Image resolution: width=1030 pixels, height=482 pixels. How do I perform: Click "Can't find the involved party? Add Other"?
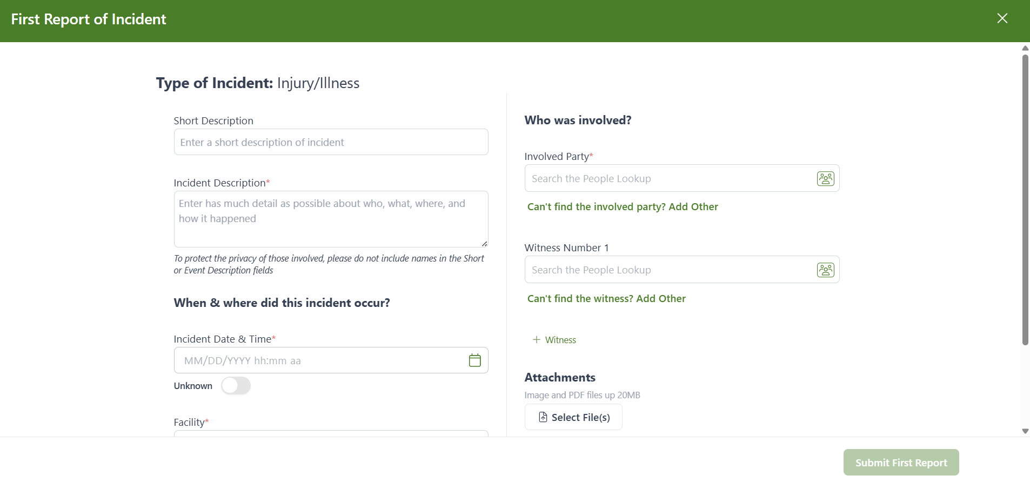tap(623, 207)
